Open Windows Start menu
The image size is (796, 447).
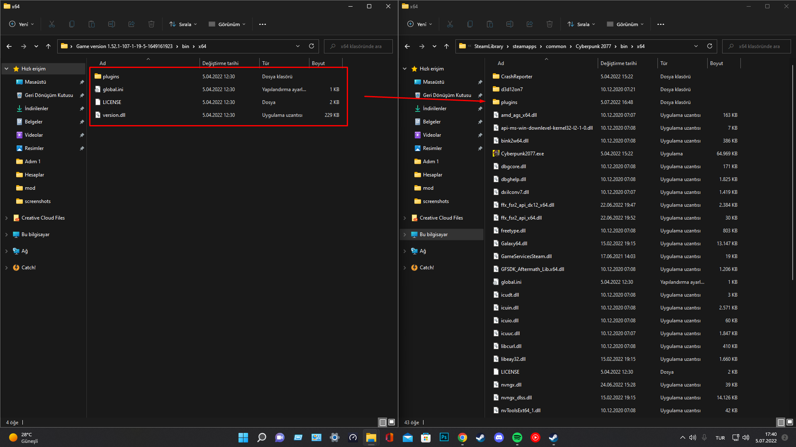tap(243, 437)
